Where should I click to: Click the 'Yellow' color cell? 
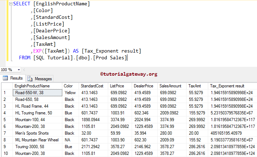coord(70,93)
